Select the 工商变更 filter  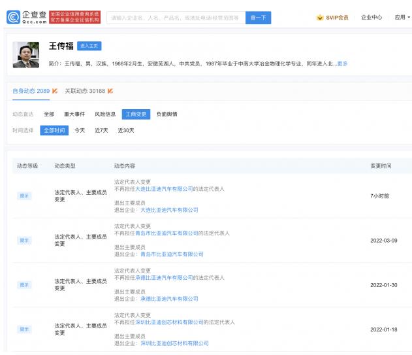click(136, 114)
